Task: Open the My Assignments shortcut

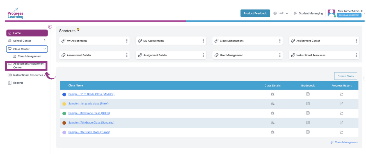Action: (95, 41)
